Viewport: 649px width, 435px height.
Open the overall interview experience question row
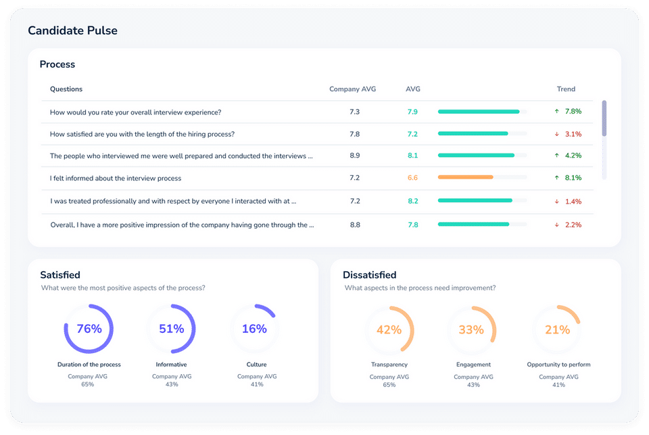pyautogui.click(x=317, y=112)
